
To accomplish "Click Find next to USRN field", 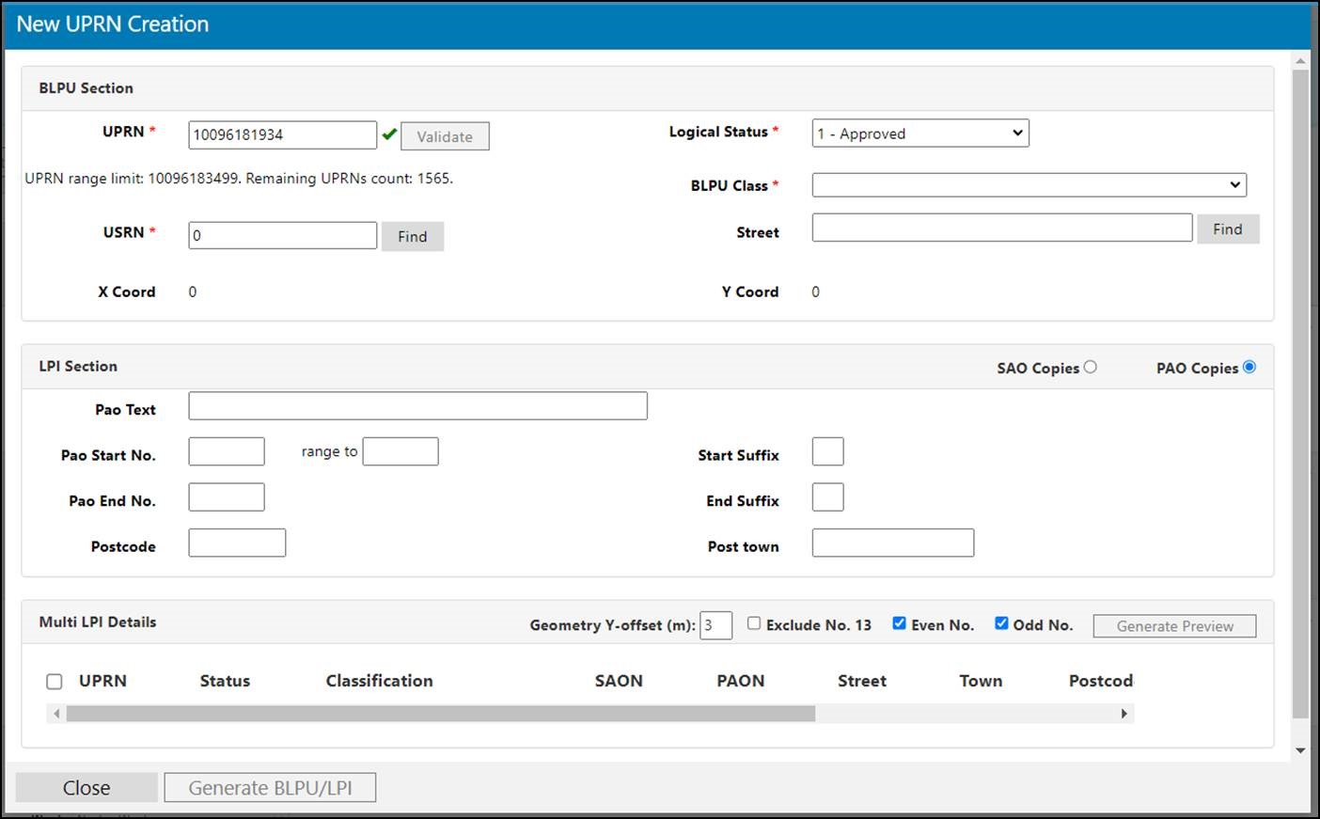I will [x=412, y=236].
